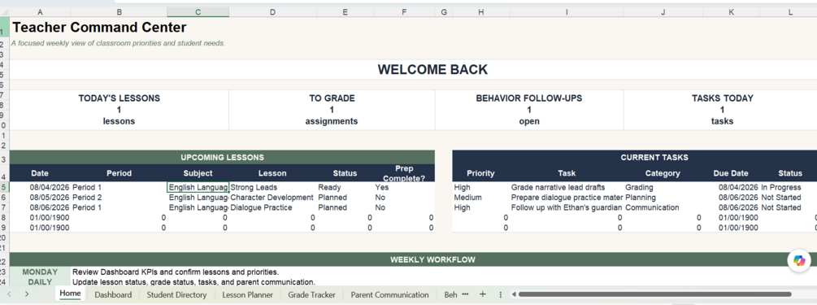817x305 pixels.
Task: Go to next sheet with right arrow
Action: click(27, 294)
